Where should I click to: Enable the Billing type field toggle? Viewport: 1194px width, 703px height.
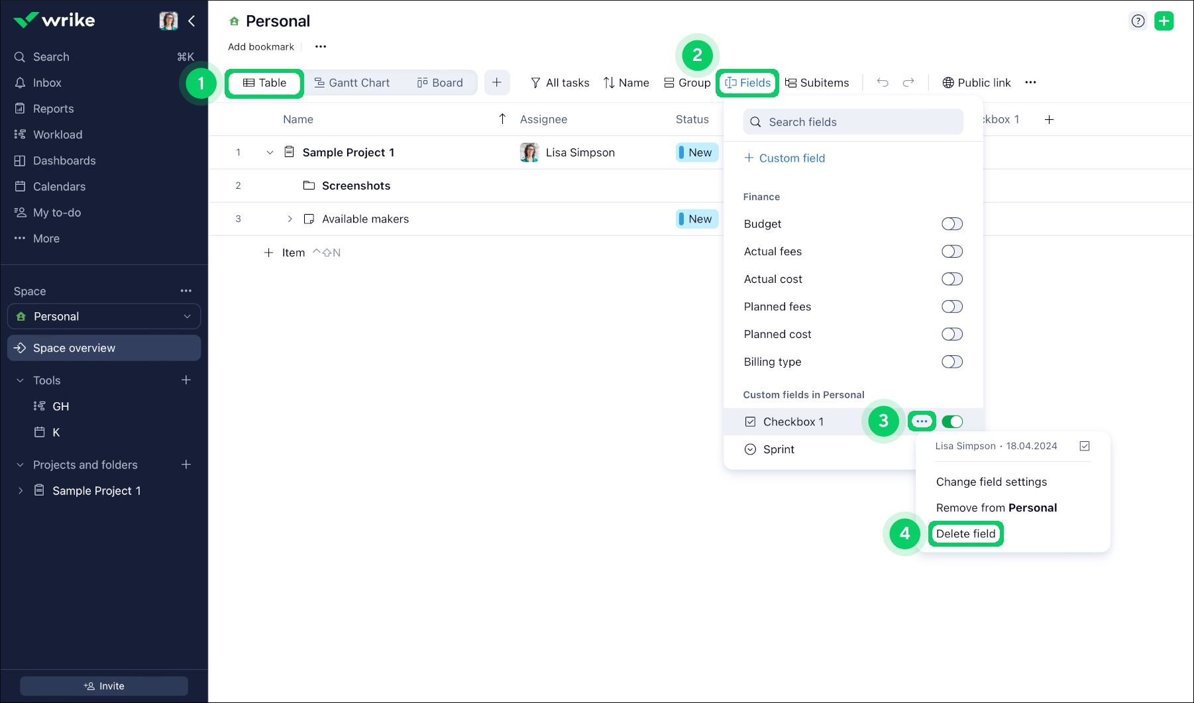[951, 362]
